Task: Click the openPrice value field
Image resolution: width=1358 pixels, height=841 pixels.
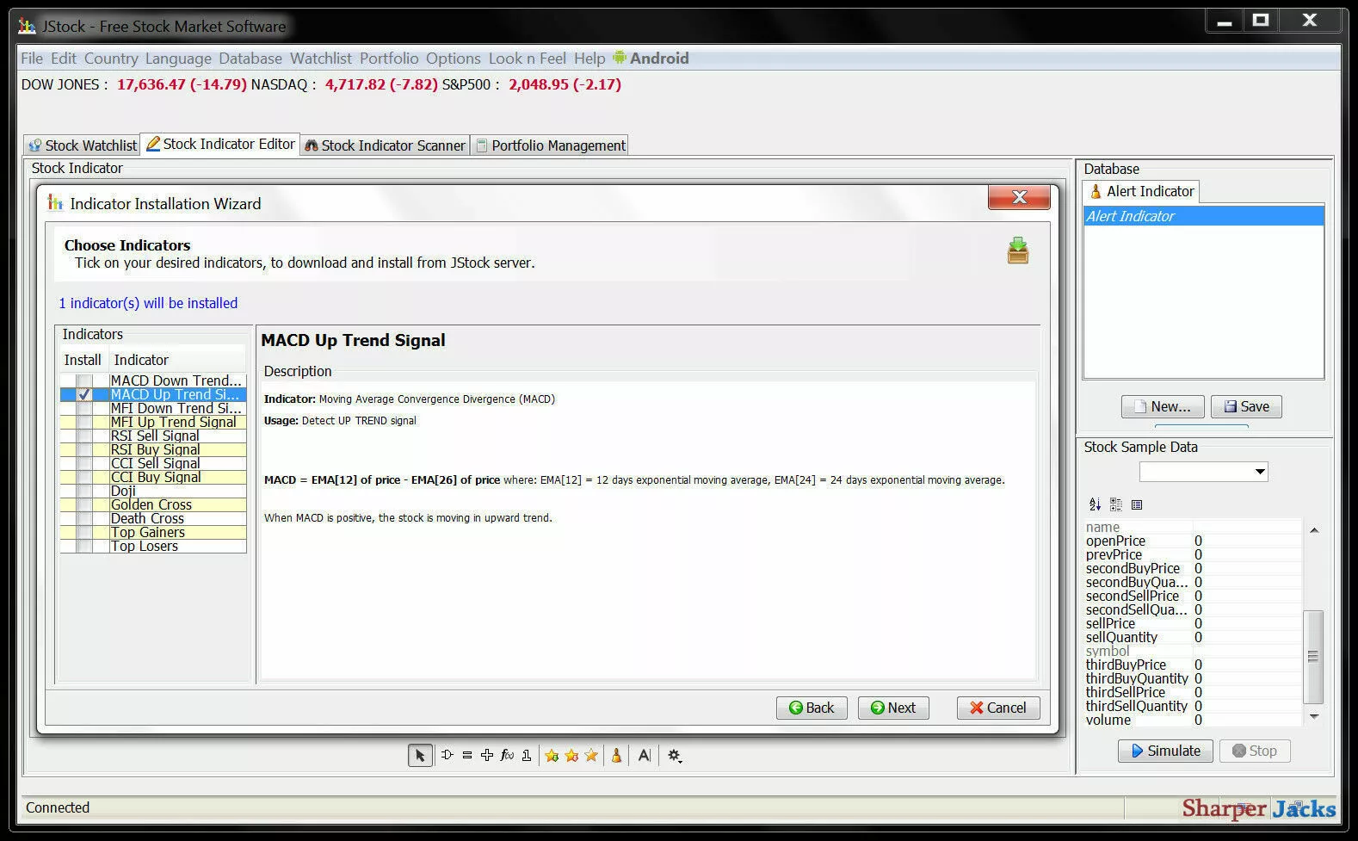Action: pyautogui.click(x=1247, y=541)
